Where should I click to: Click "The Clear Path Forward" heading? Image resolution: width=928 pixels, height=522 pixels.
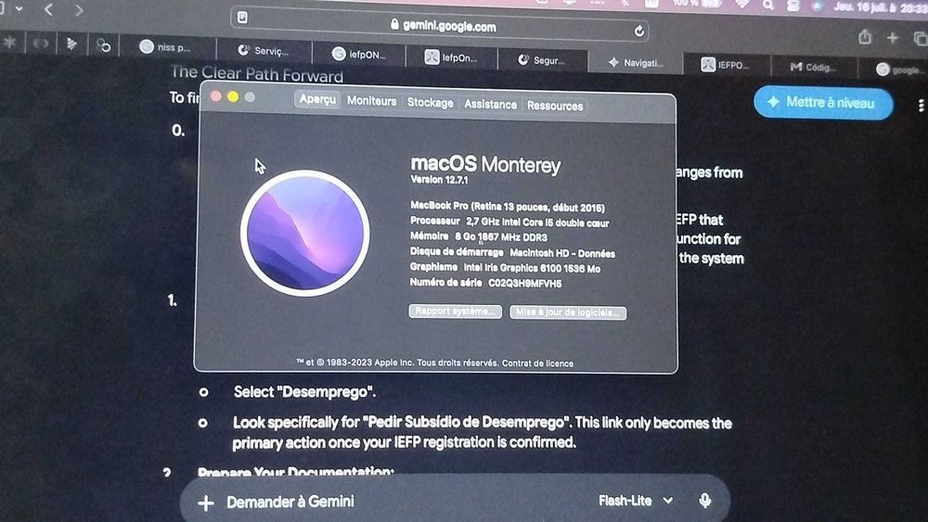[257, 74]
